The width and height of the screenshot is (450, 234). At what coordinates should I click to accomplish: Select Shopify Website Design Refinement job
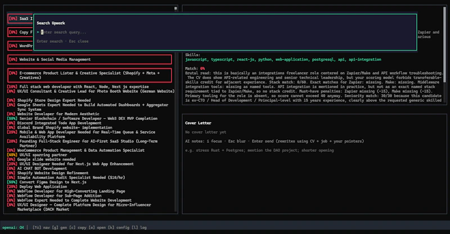click(48, 173)
